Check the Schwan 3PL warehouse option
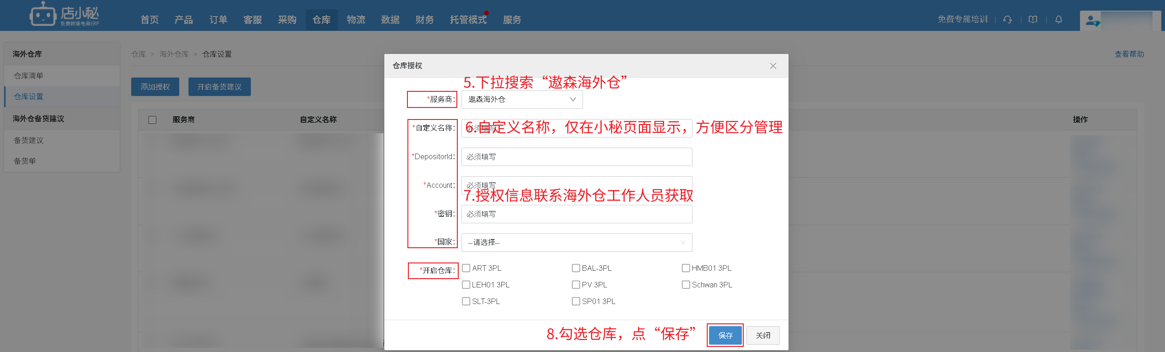1165x352 pixels. tap(686, 285)
